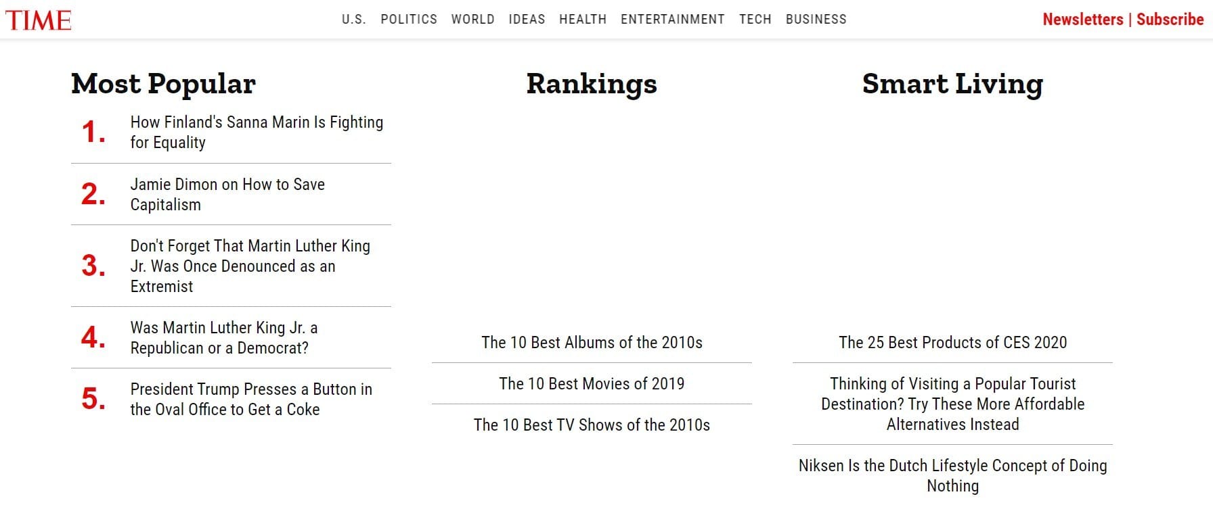1213x505 pixels.
Task: Go to the Business section
Action: pos(816,20)
